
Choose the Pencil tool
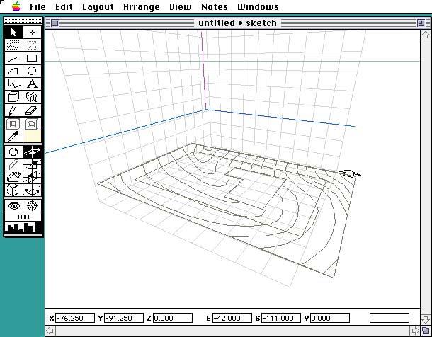13,110
